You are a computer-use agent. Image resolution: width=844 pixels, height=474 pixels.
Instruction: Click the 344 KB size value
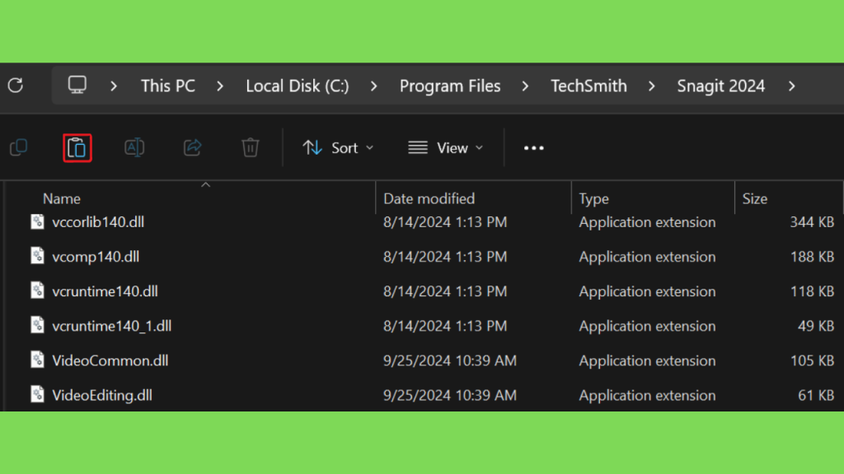click(812, 222)
